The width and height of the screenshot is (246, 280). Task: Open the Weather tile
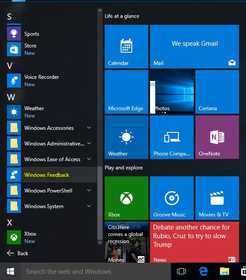coord(126,137)
